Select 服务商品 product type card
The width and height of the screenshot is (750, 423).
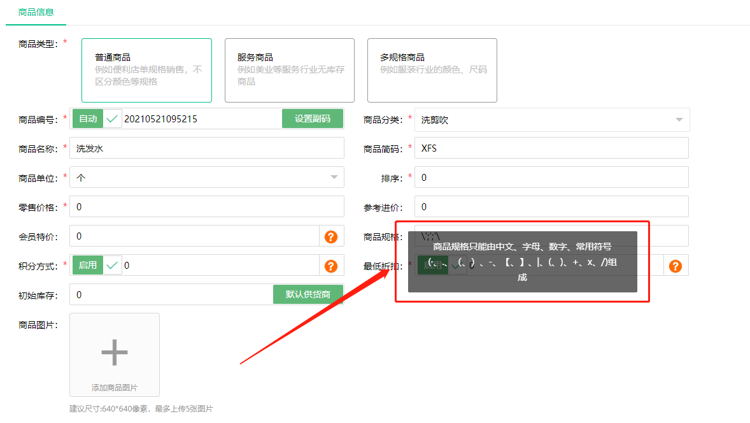point(289,70)
